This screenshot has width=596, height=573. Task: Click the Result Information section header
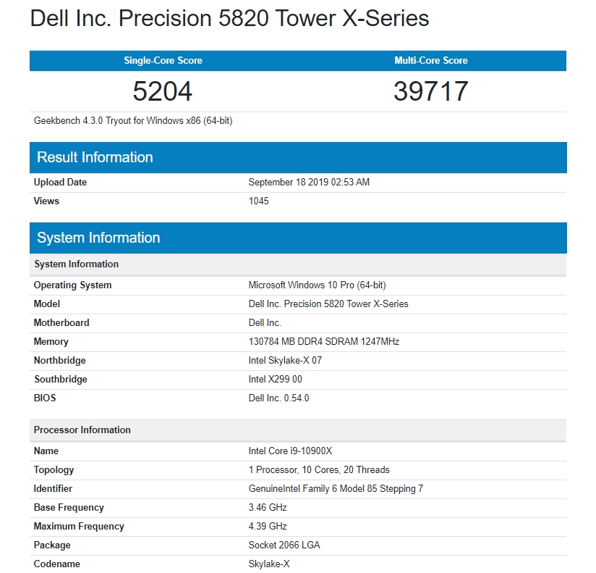95,157
